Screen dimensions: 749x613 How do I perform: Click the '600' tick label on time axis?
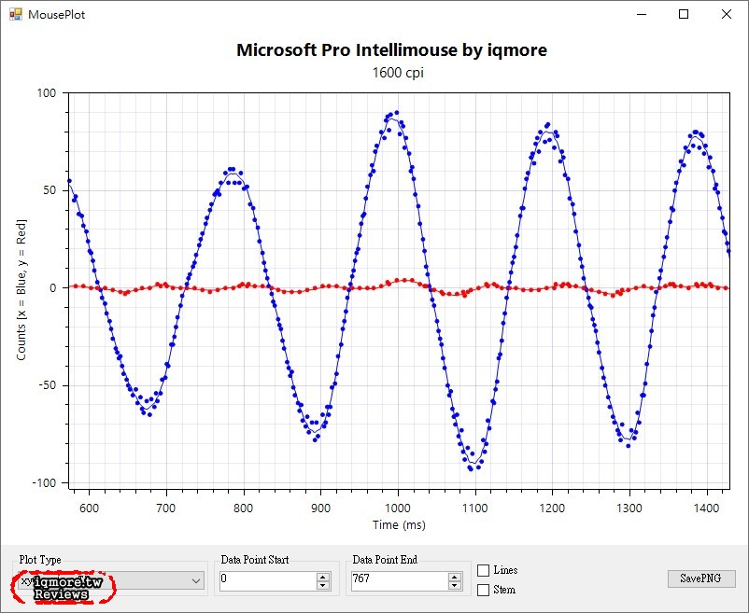pyautogui.click(x=89, y=509)
